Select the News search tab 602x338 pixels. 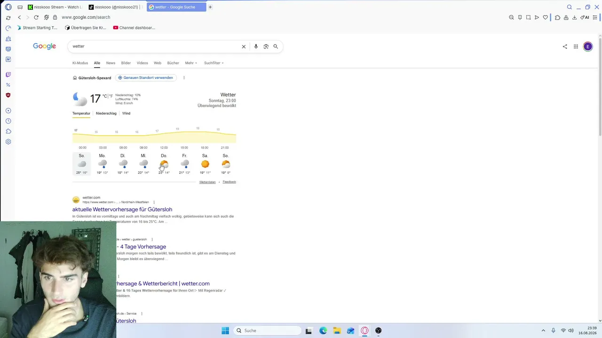pos(111,63)
